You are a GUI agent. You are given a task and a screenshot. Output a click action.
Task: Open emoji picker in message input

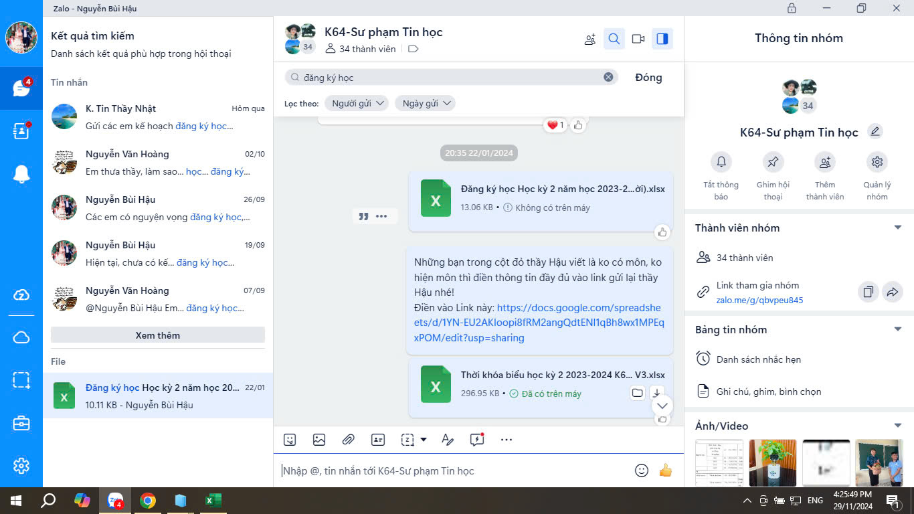tap(641, 470)
